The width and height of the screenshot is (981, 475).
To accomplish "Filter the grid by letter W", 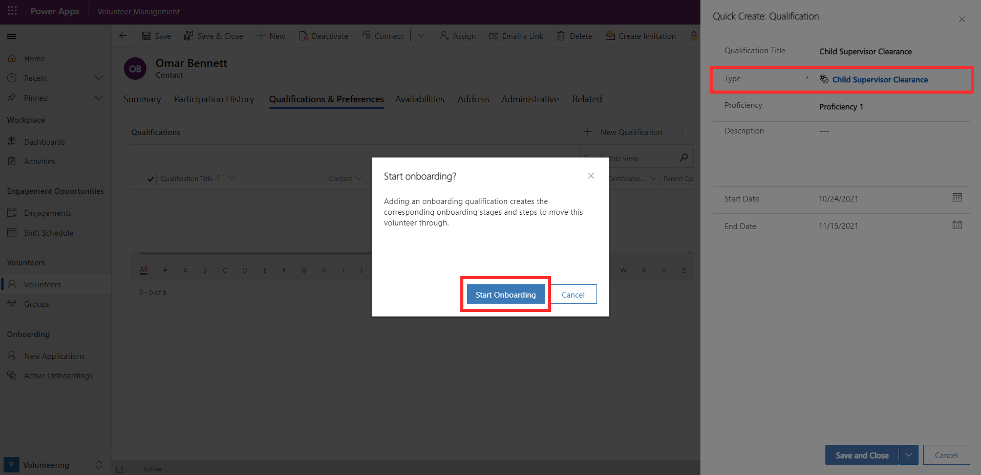I will pyautogui.click(x=623, y=270).
